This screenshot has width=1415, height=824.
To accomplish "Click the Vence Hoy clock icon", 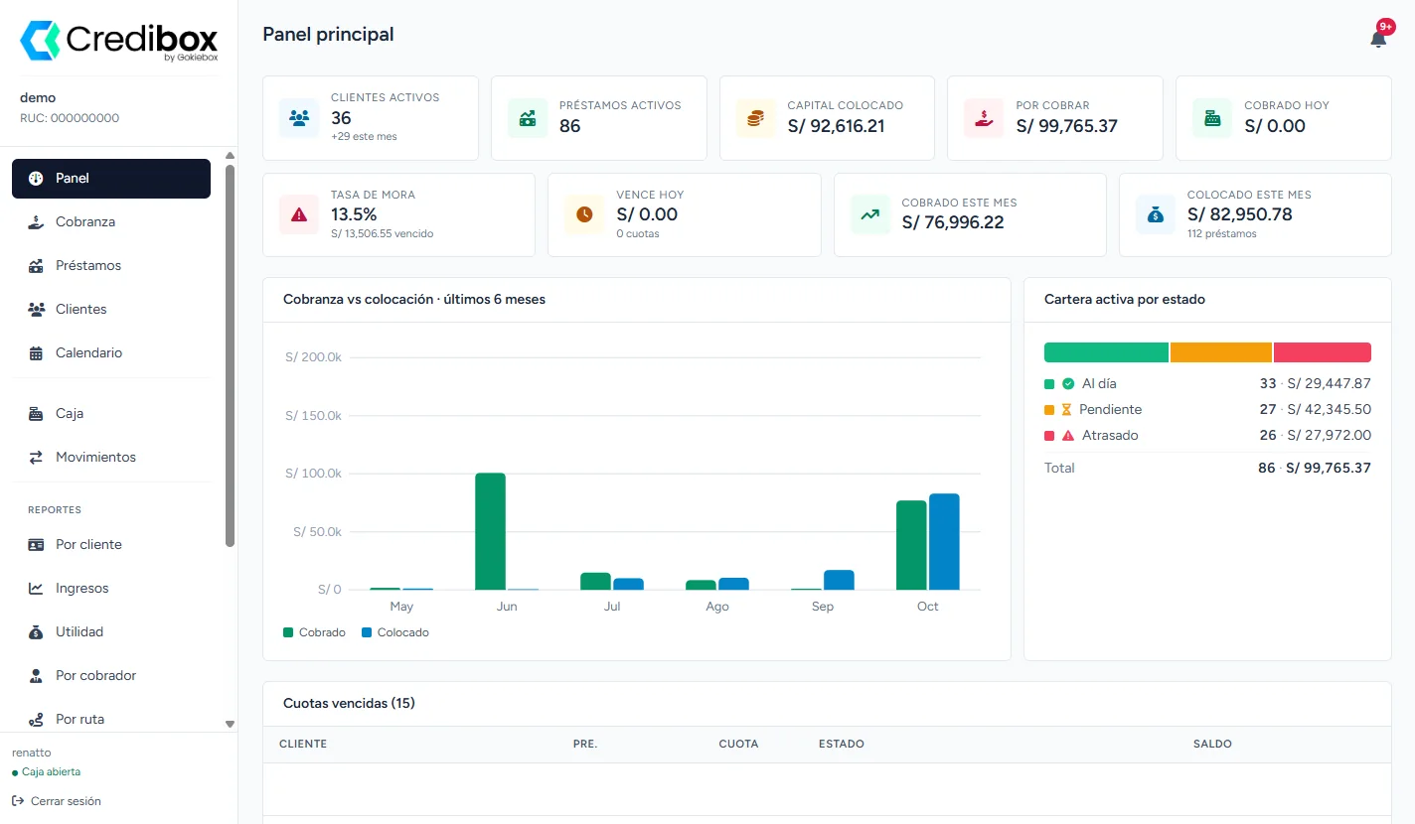I will point(584,214).
